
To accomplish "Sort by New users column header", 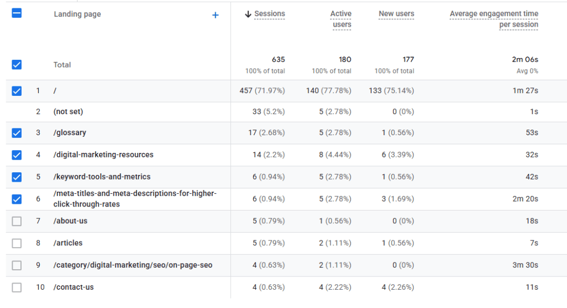I will click(396, 14).
